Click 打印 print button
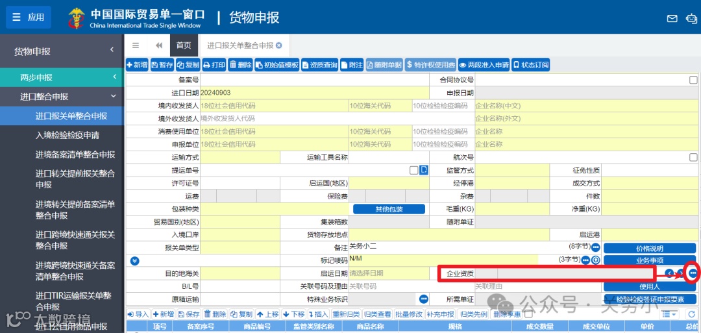The image size is (701, 333). pyautogui.click(x=214, y=65)
